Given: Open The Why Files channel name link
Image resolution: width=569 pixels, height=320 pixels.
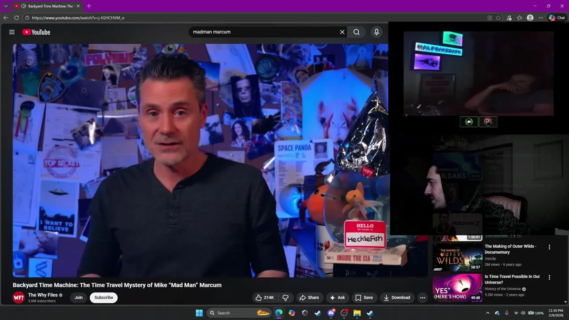Looking at the screenshot, I should [43, 295].
